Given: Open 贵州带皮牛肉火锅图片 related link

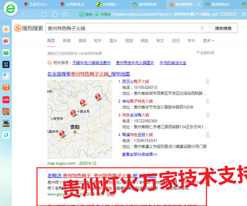Looking at the screenshot, I should click(x=135, y=63).
